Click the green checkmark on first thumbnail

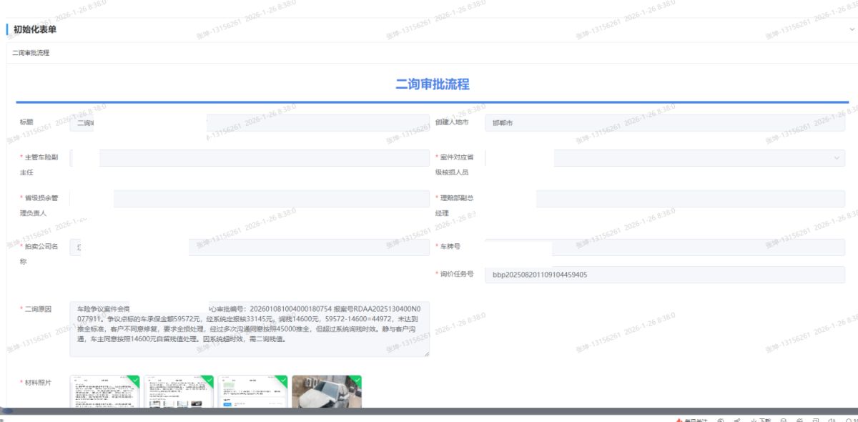coord(134,379)
